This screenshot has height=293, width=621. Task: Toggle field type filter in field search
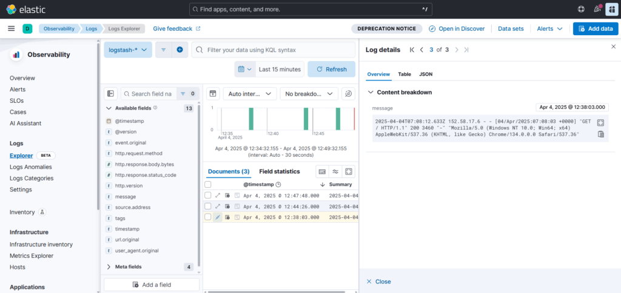188,94
